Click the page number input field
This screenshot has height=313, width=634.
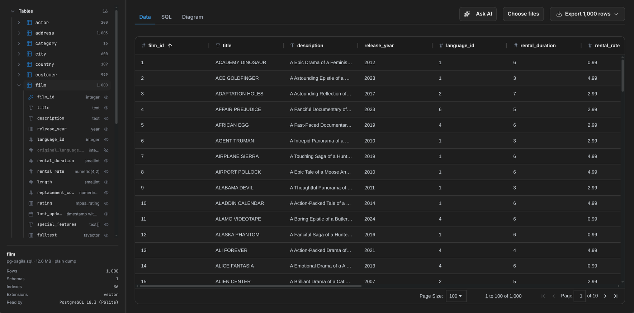[x=579, y=296]
